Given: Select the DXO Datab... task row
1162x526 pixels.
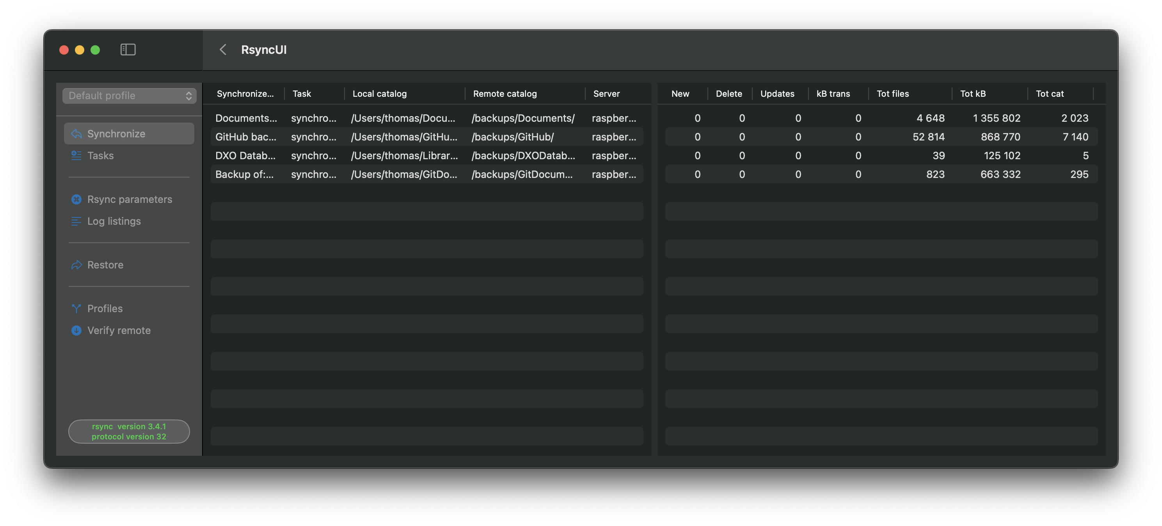Looking at the screenshot, I should point(427,156).
